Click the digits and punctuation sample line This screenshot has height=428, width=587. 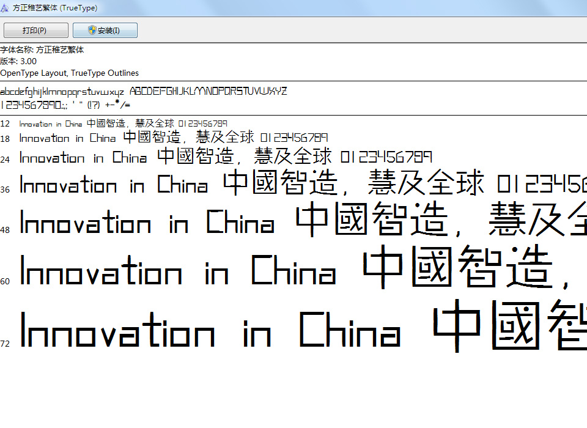(65, 105)
